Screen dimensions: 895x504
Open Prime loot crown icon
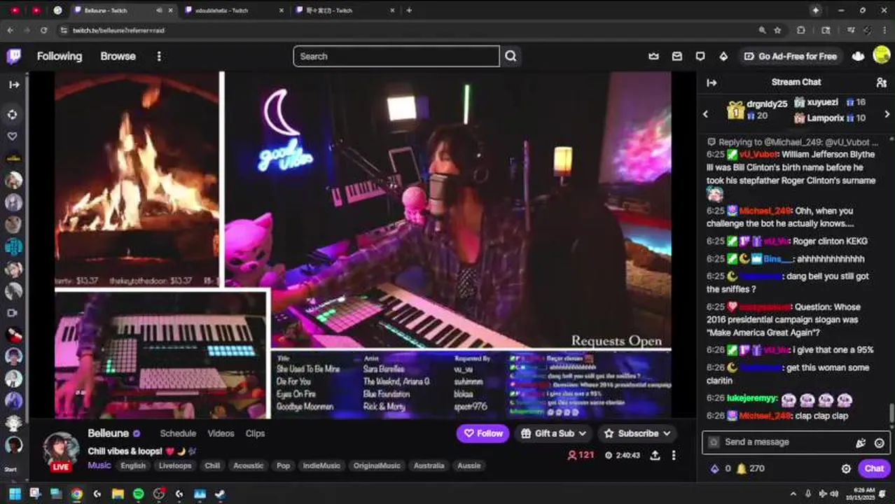pyautogui.click(x=653, y=56)
